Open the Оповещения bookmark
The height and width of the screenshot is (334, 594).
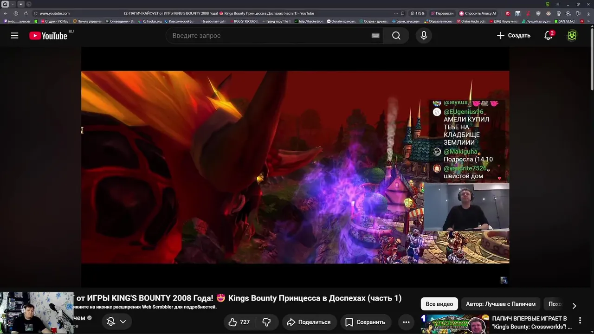(x=120, y=21)
